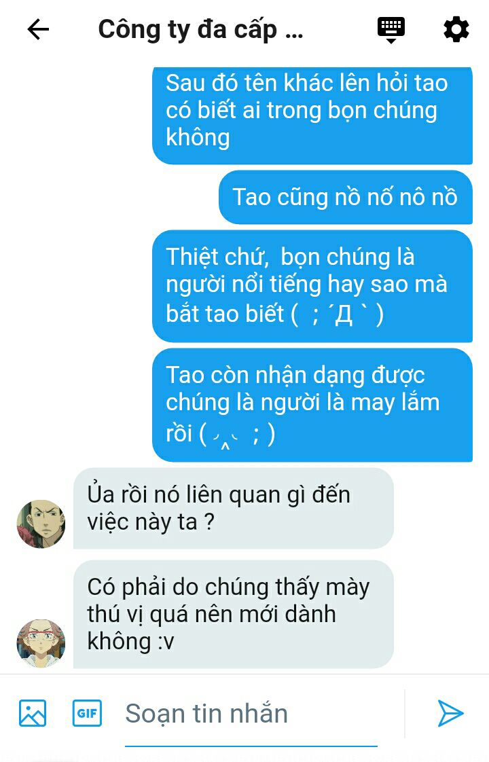Tap the ( ; ´Д｀) emoticon text
This screenshot has width=489, height=762.
(x=338, y=314)
